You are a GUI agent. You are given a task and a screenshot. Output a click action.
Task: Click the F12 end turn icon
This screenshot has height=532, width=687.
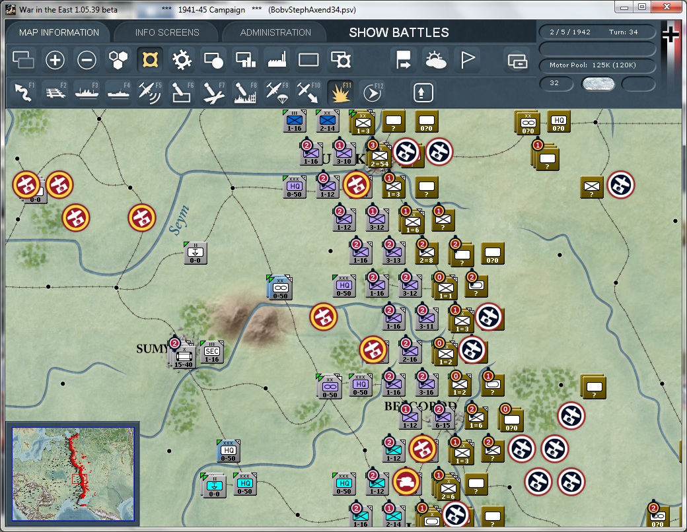click(372, 92)
